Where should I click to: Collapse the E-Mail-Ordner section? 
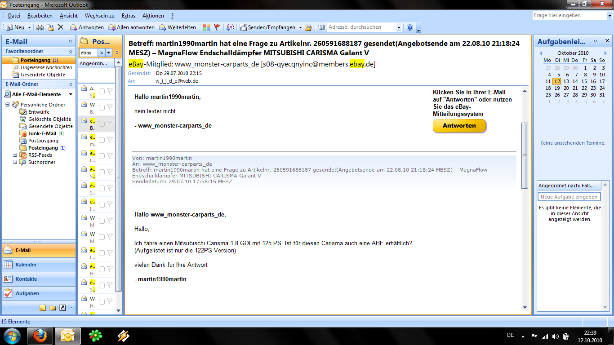click(70, 84)
